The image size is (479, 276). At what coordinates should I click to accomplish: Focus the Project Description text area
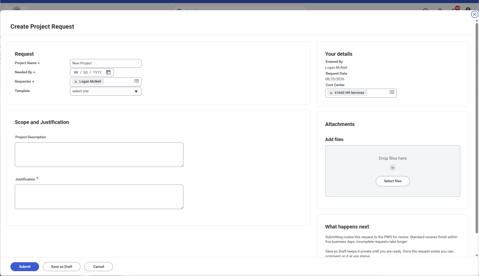pyautogui.click(x=99, y=155)
